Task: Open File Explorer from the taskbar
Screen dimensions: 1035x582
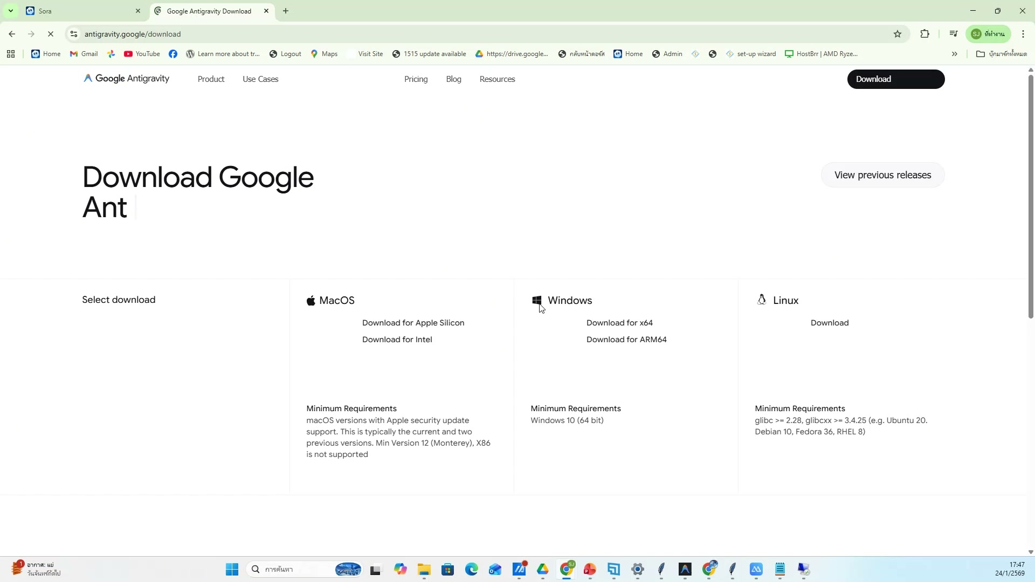Action: click(424, 570)
